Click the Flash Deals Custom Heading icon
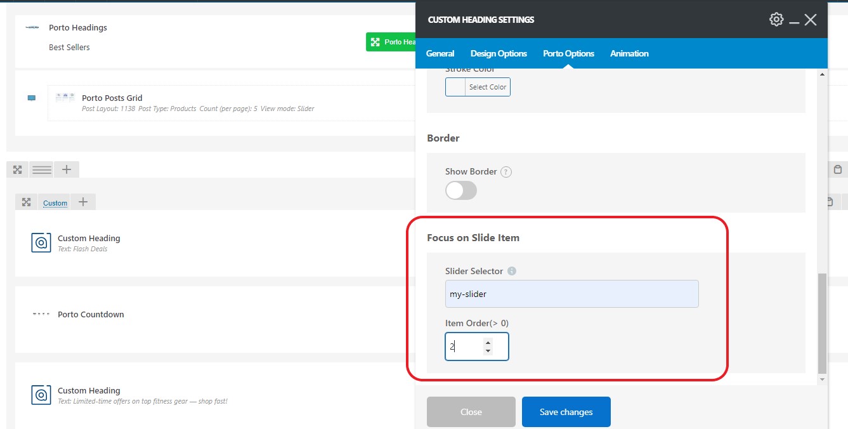 (41, 243)
